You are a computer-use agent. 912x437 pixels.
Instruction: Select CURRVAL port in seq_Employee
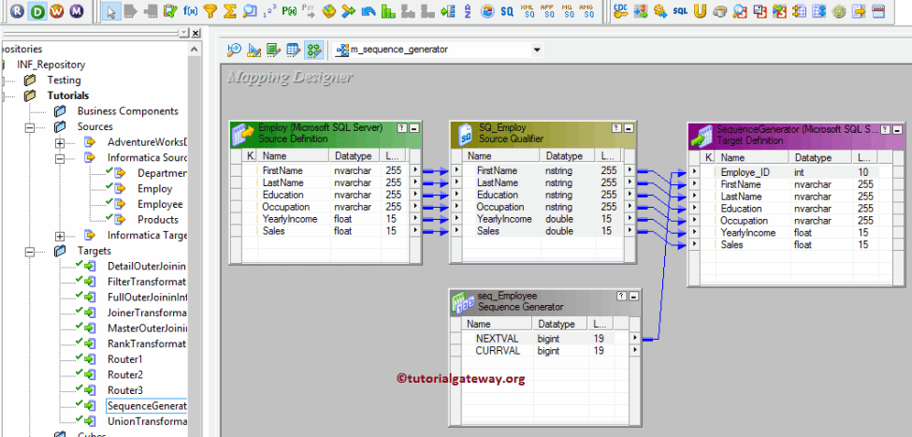tap(497, 351)
